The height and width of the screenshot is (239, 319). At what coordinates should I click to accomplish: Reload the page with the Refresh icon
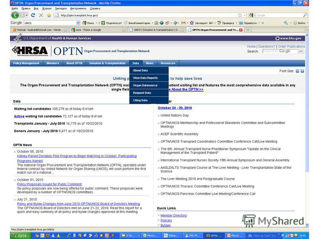33,15
